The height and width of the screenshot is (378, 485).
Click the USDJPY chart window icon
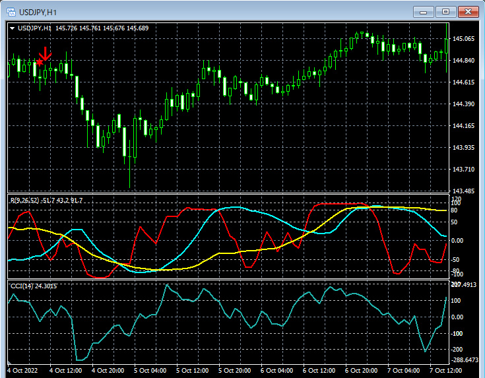point(11,12)
